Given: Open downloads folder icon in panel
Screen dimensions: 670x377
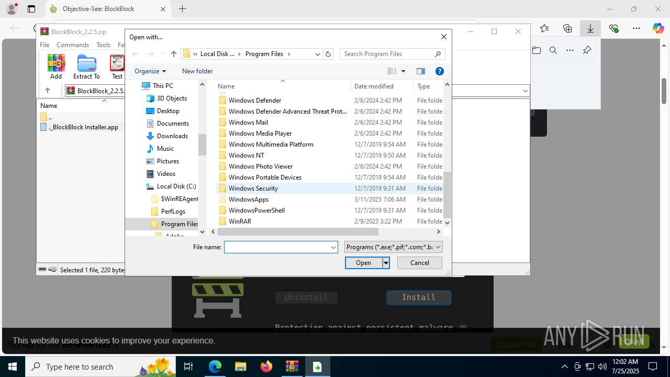Looking at the screenshot, I should [x=537, y=50].
